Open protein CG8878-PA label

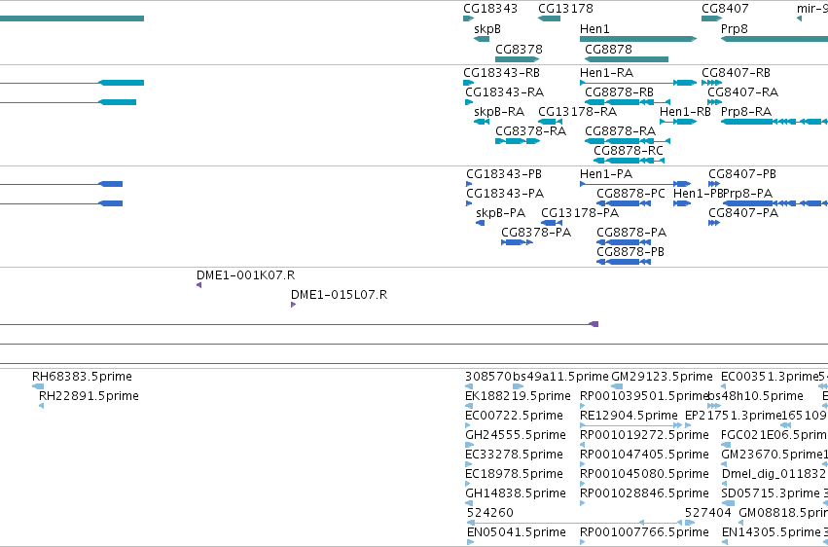click(631, 233)
